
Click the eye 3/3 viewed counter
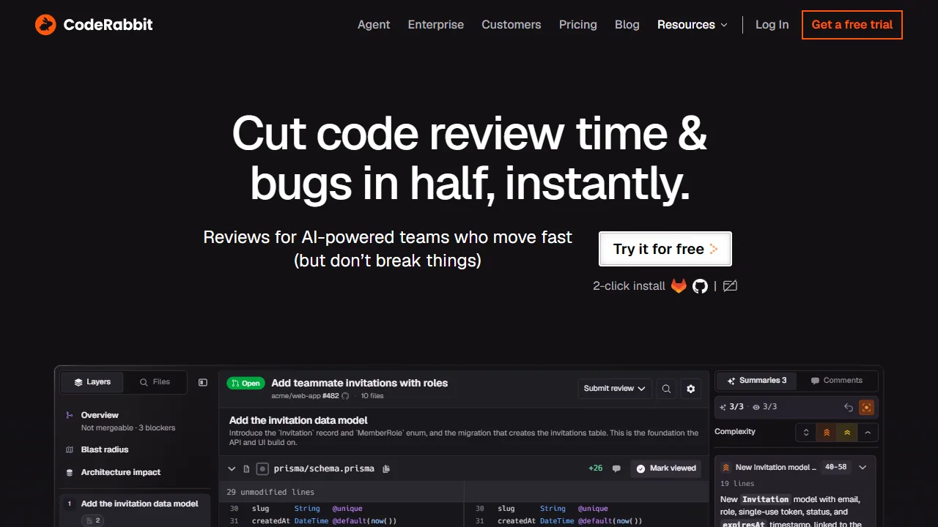tap(765, 407)
